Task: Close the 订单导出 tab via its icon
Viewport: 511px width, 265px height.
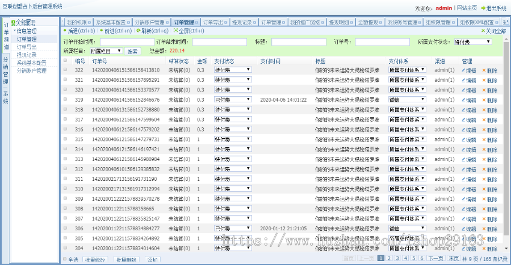Action: [x=226, y=23]
